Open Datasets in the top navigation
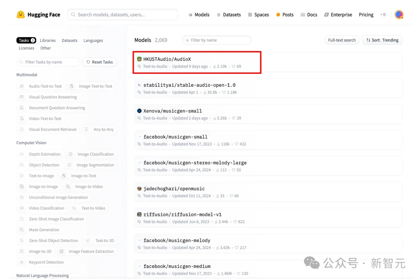Viewport: 419px width, 280px height. 229,15
